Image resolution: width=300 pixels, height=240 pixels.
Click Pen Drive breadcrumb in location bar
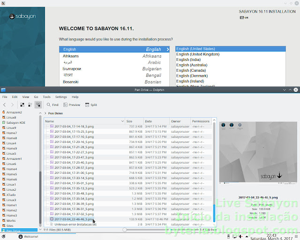(x=55, y=113)
